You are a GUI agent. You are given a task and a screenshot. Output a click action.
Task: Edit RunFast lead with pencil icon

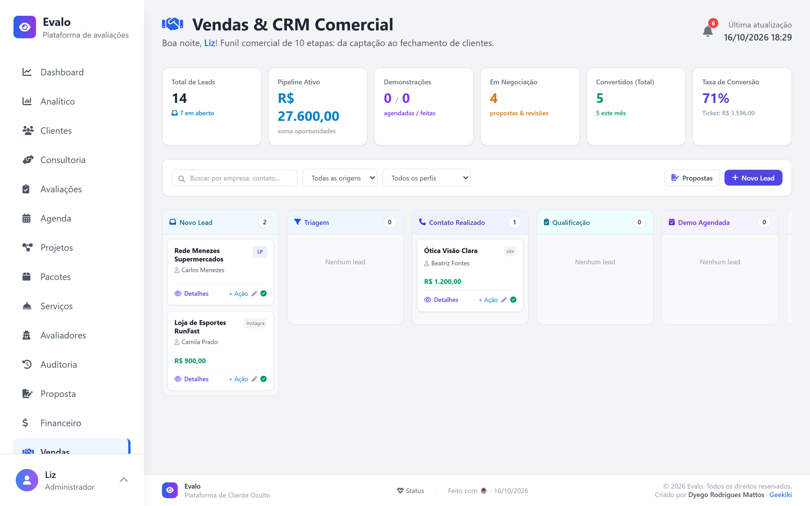pos(255,379)
